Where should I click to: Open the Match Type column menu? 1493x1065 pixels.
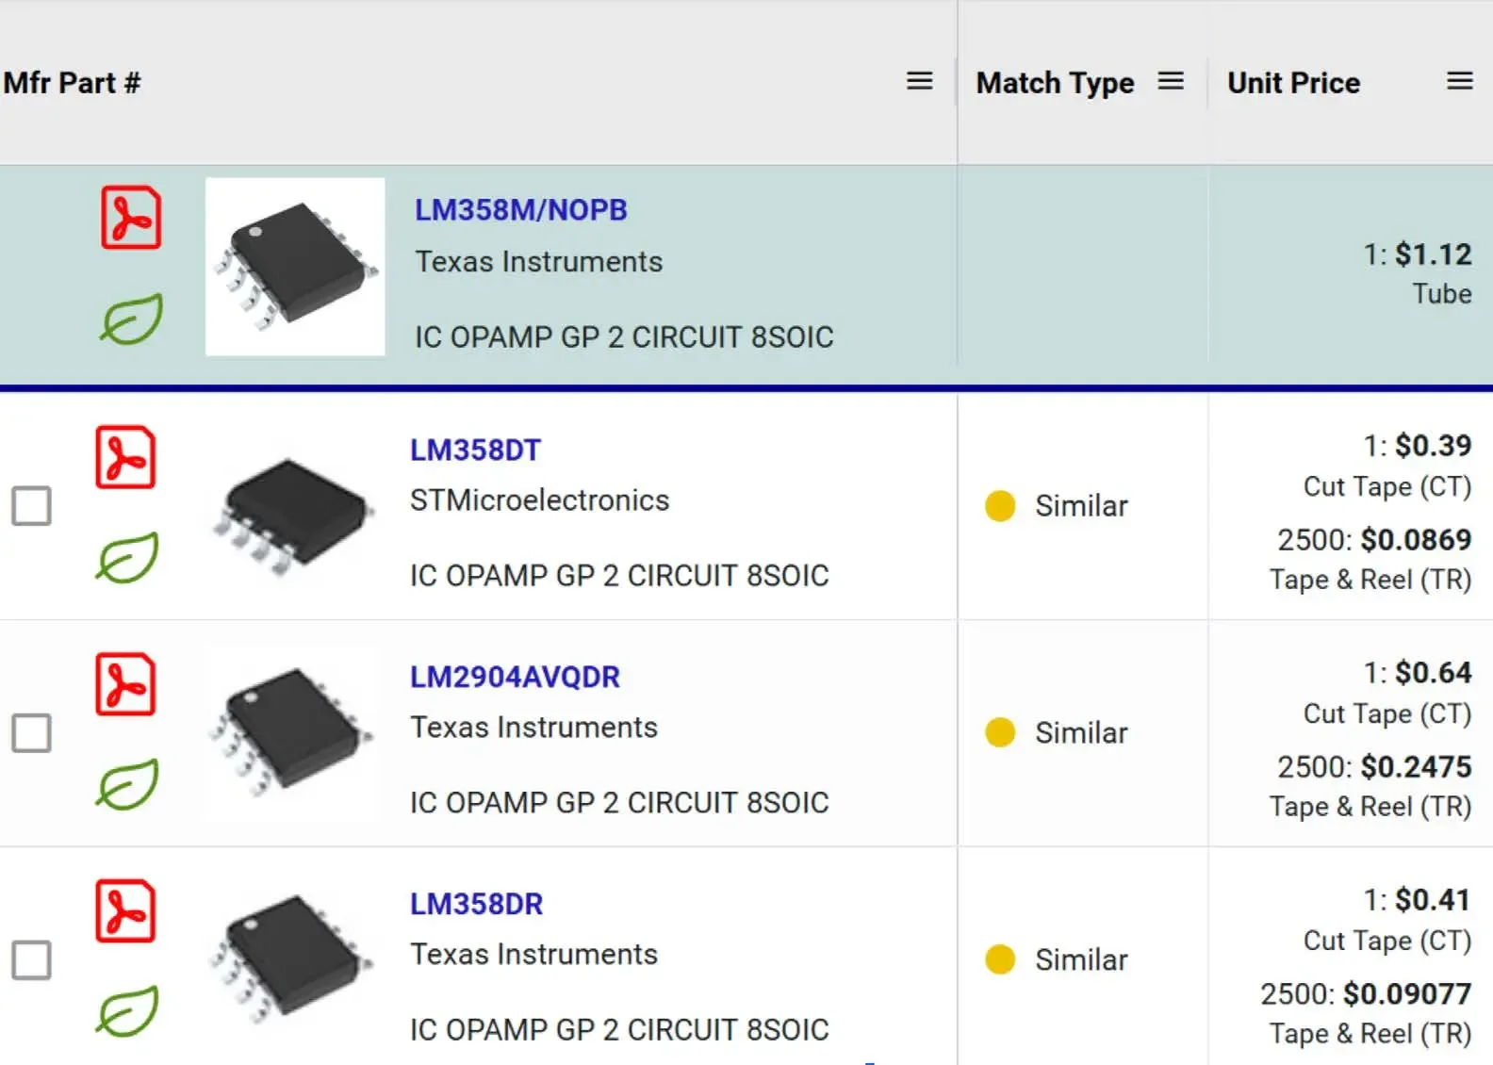point(1171,82)
